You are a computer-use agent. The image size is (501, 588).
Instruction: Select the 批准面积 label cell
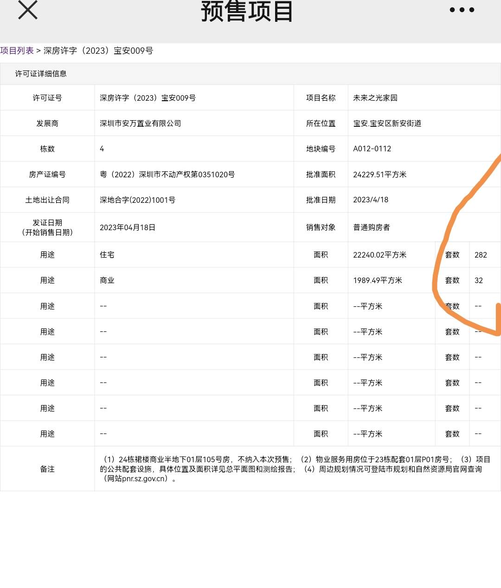coord(321,174)
